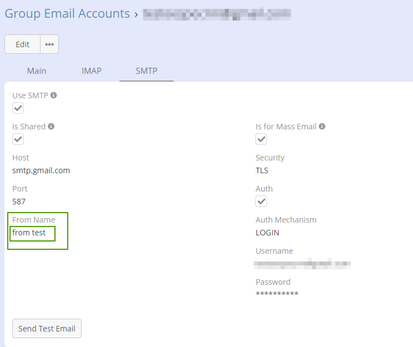The width and height of the screenshot is (413, 347).
Task: Select the SMTP tab
Action: tap(147, 71)
